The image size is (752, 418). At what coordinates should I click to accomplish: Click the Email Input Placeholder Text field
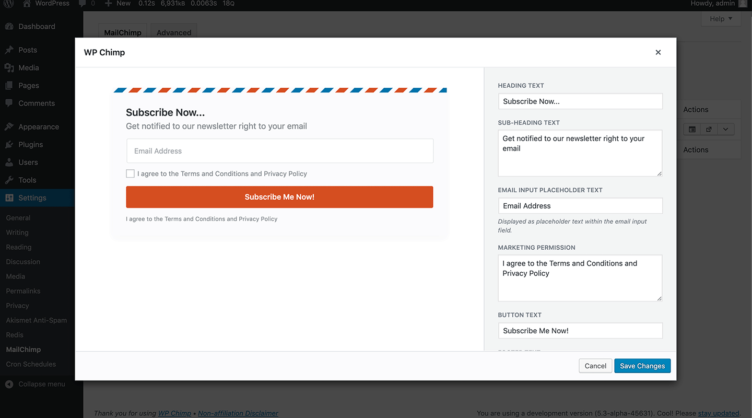(580, 206)
